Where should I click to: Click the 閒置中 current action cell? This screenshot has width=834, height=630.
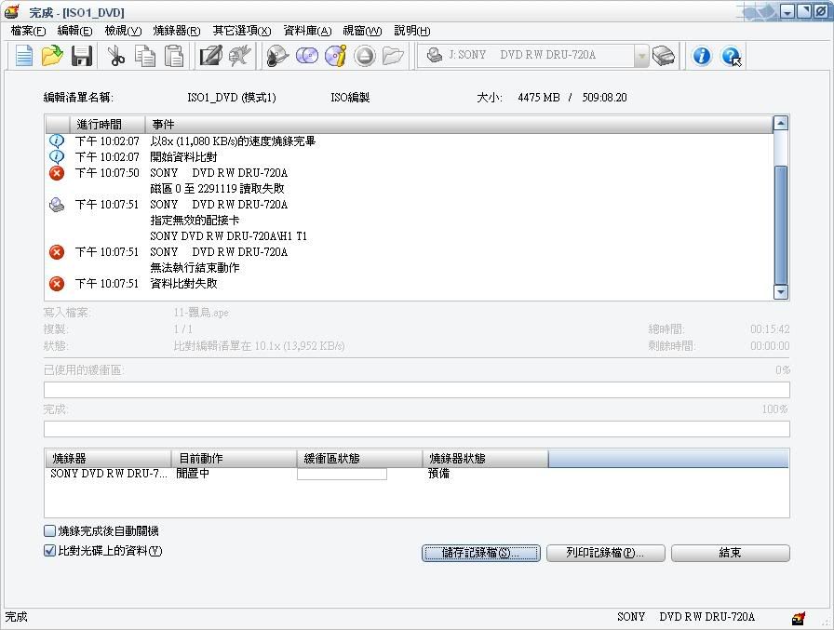click(193, 473)
